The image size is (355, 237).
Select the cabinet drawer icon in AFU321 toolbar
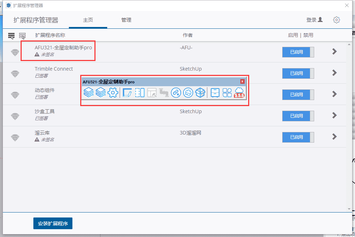click(214, 93)
